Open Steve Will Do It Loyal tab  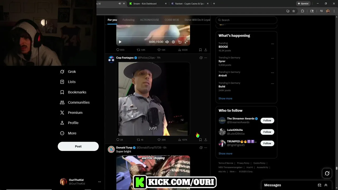[197, 20]
